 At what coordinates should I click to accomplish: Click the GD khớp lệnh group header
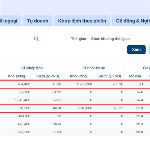(x=32, y=68)
